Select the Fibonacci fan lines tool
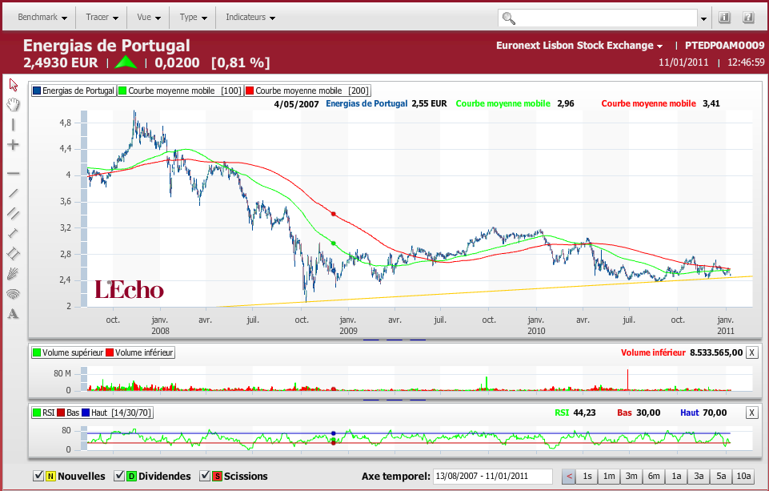The height and width of the screenshot is (491, 769). tap(14, 273)
